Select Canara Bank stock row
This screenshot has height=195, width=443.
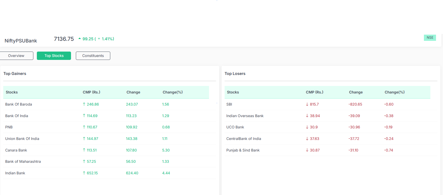(16, 150)
